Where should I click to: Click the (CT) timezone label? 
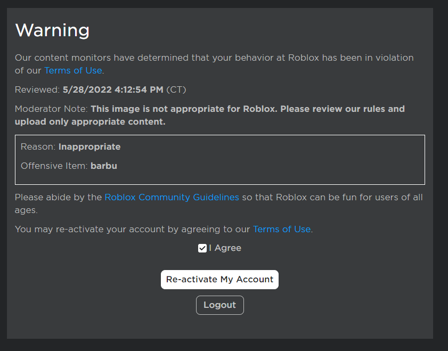tap(176, 89)
